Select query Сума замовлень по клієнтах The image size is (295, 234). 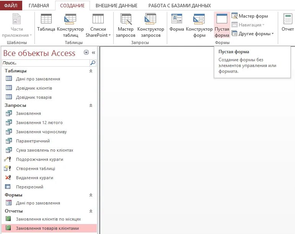pyautogui.click(x=49, y=150)
